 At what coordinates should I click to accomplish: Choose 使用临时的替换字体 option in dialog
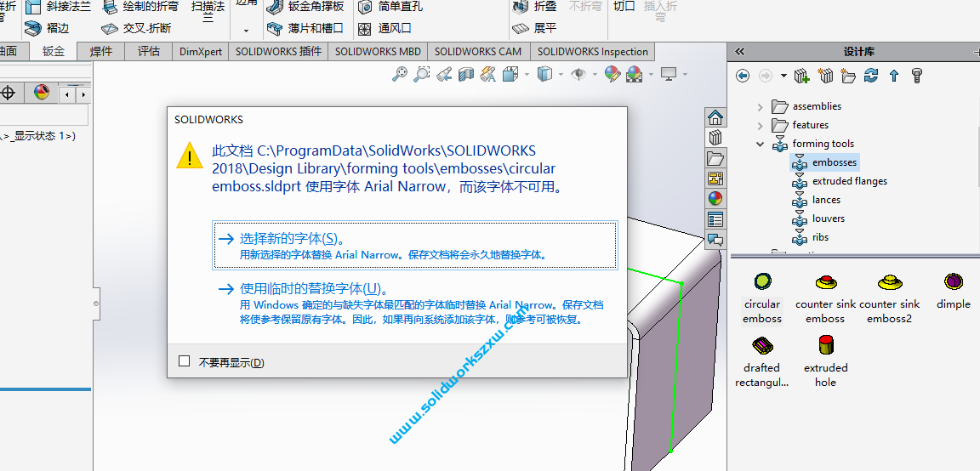(415, 304)
